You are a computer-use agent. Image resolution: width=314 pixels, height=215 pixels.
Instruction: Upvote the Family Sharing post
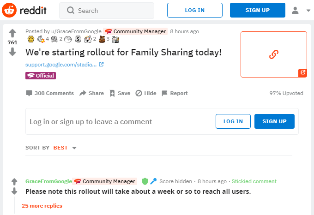tap(12, 33)
